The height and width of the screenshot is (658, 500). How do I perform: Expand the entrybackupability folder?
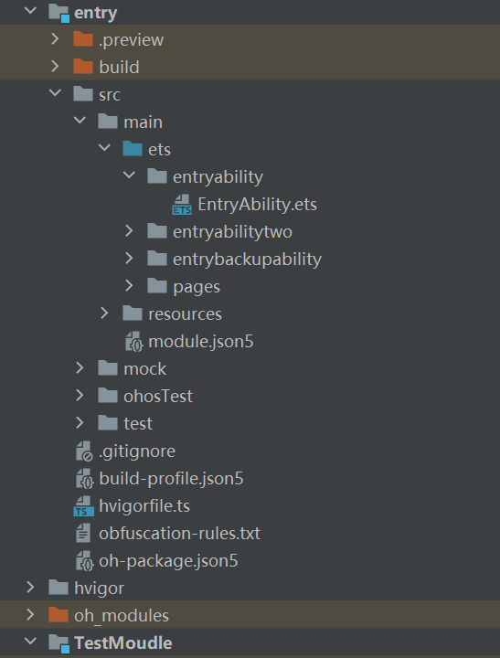click(x=129, y=258)
